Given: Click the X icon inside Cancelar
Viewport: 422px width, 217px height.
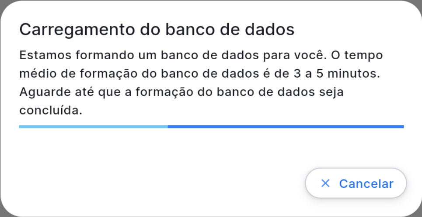Looking at the screenshot, I should coord(325,183).
